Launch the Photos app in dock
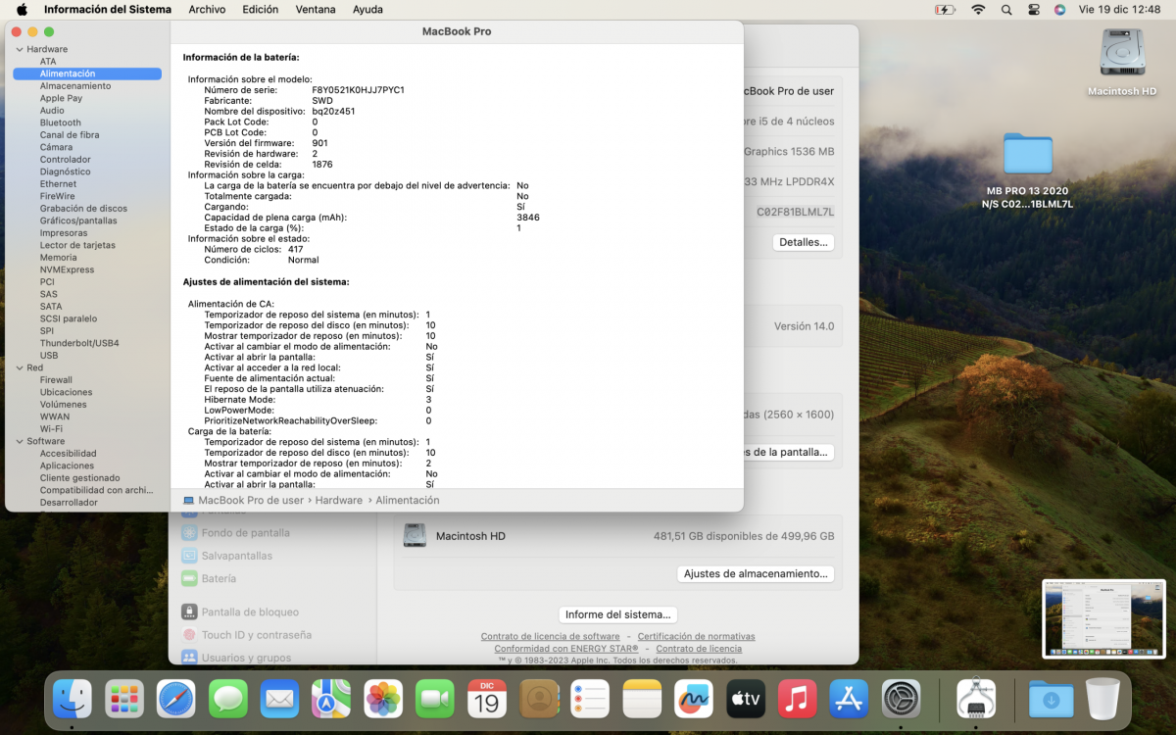 383,699
